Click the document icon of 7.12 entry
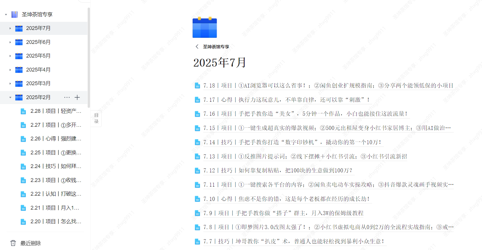This screenshot has width=482, height=250. pyautogui.click(x=197, y=171)
